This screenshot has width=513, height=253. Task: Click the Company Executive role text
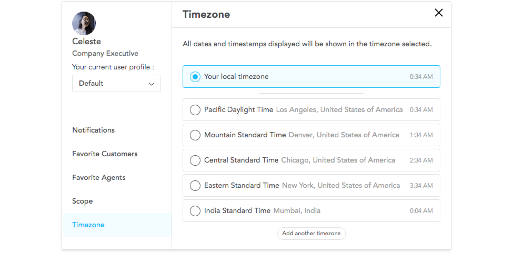tap(105, 53)
